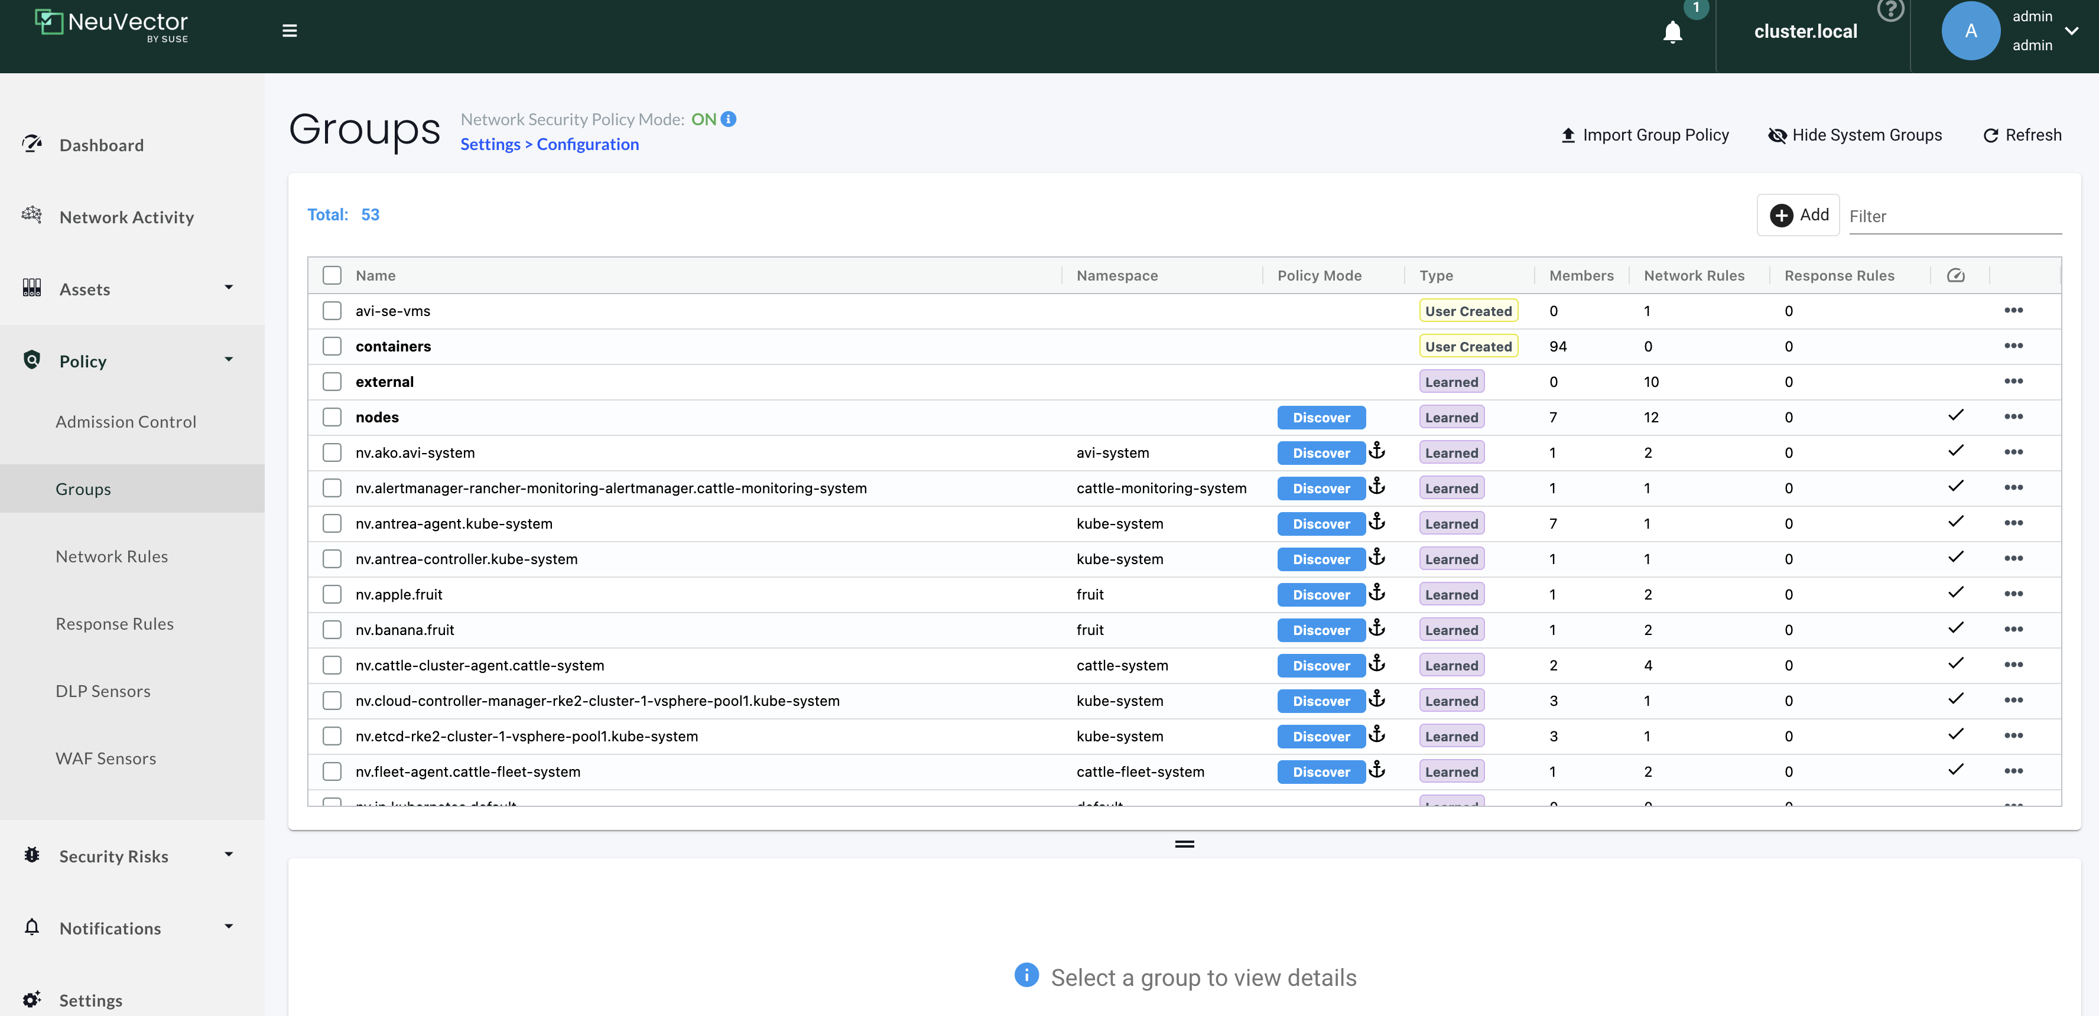Click anchor icon in nv.antrea-agent.kube-system row
2099x1016 pixels.
[x=1376, y=522]
